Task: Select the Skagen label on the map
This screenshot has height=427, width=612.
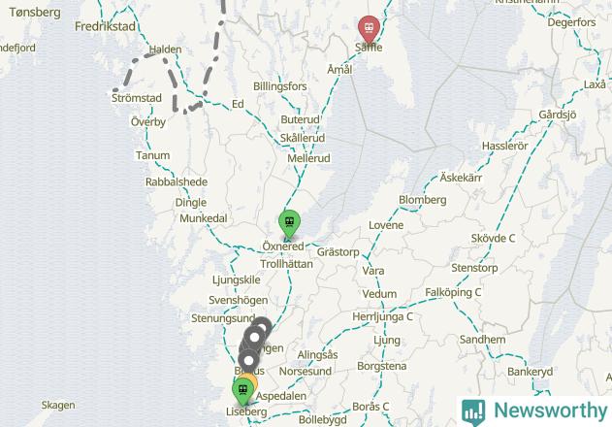Action: pyautogui.click(x=58, y=405)
